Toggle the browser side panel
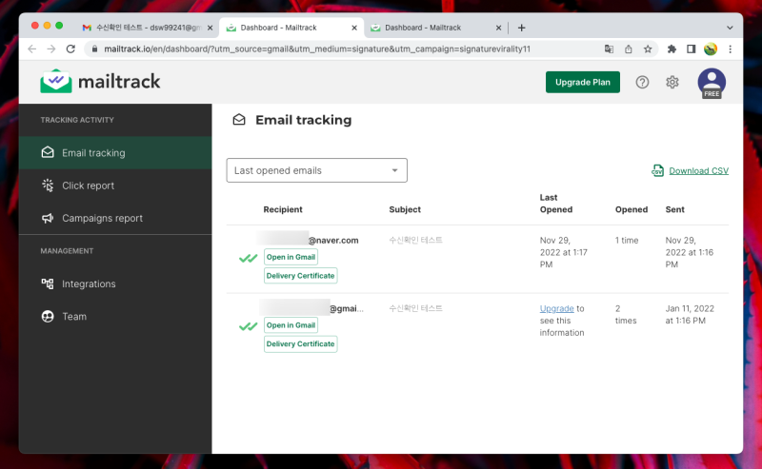This screenshot has height=469, width=762. 692,49
